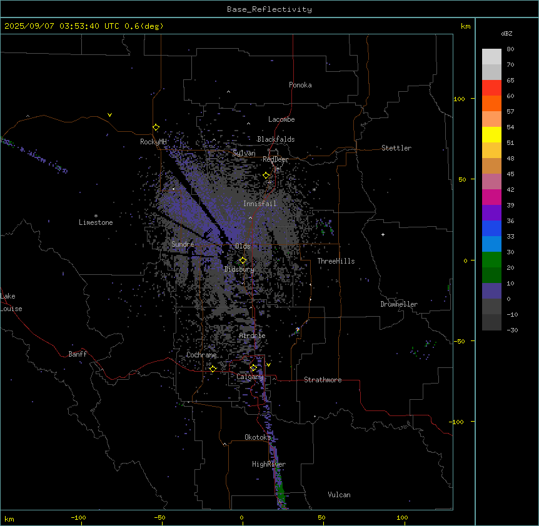The width and height of the screenshot is (539, 526).
Task: Select the dark blue 33-36 dBZ legend swatch
Action: pos(491,228)
